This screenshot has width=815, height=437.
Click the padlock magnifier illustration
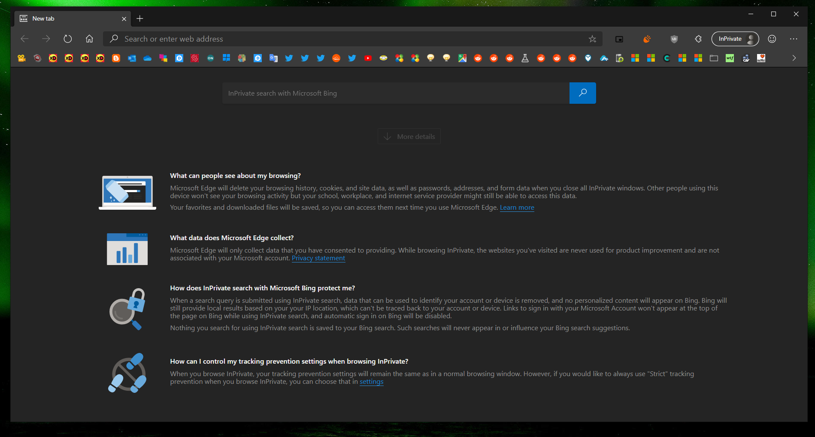click(x=127, y=309)
